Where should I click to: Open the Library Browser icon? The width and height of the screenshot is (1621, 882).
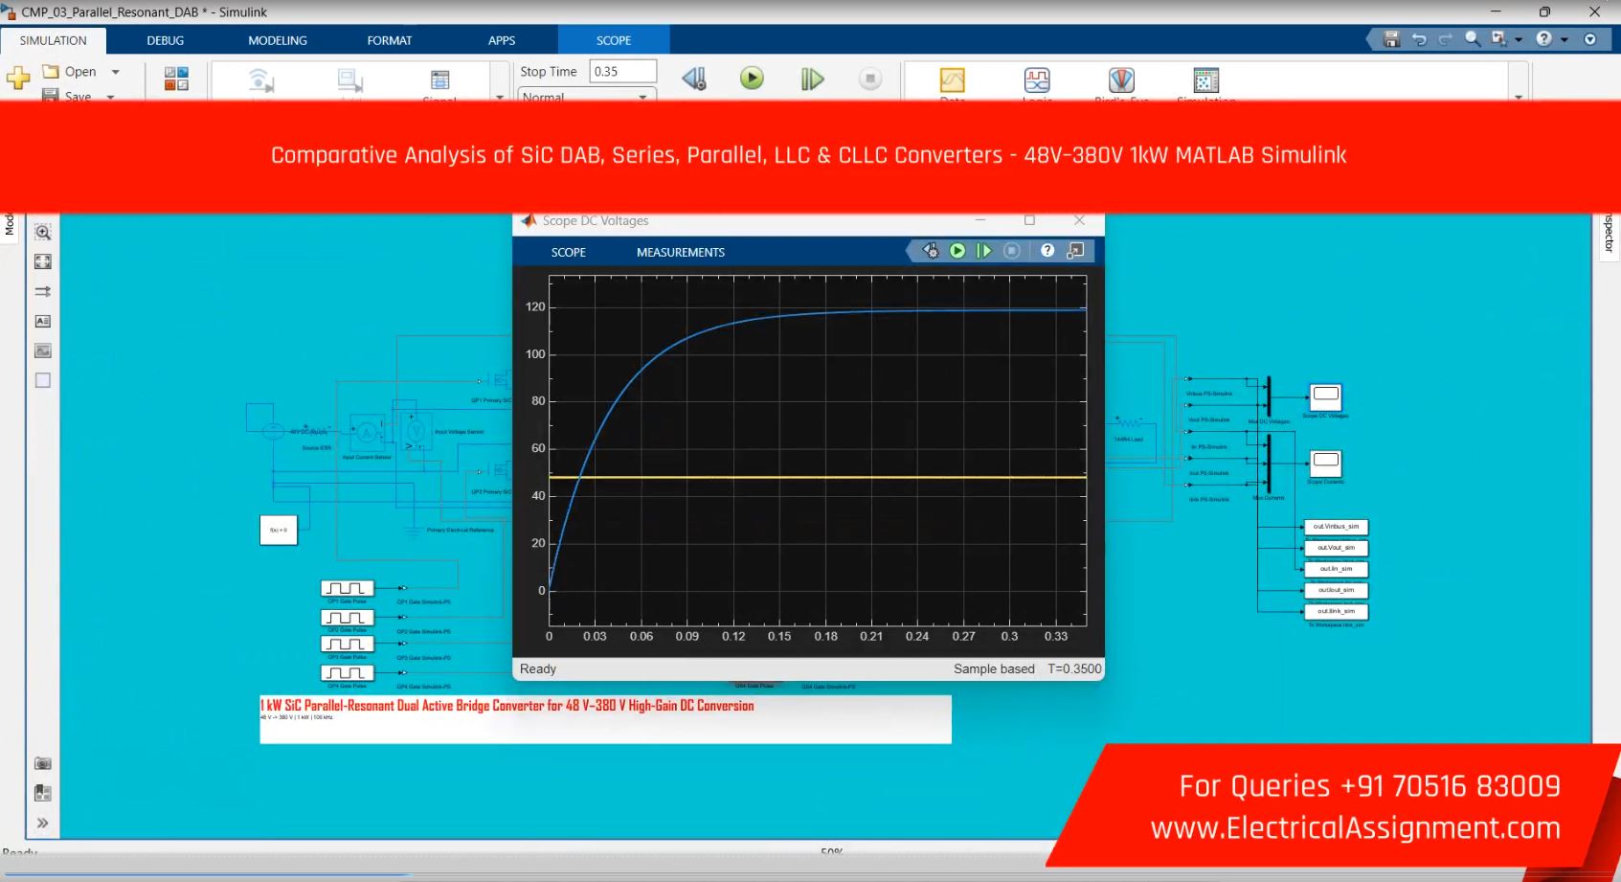[176, 79]
